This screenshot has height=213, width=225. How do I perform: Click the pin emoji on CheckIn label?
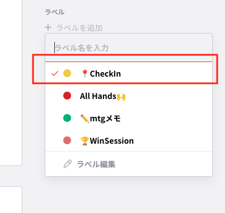coord(85,74)
